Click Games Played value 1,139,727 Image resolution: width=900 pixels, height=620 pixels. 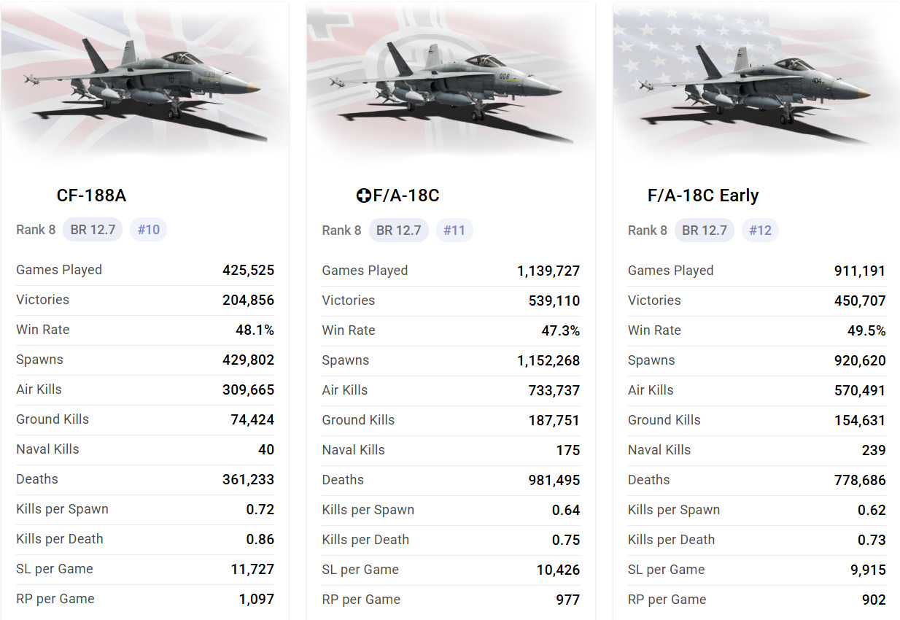[548, 271]
